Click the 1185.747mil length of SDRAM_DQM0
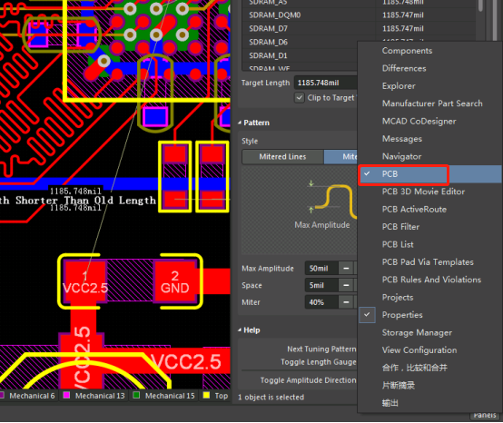 coord(402,15)
